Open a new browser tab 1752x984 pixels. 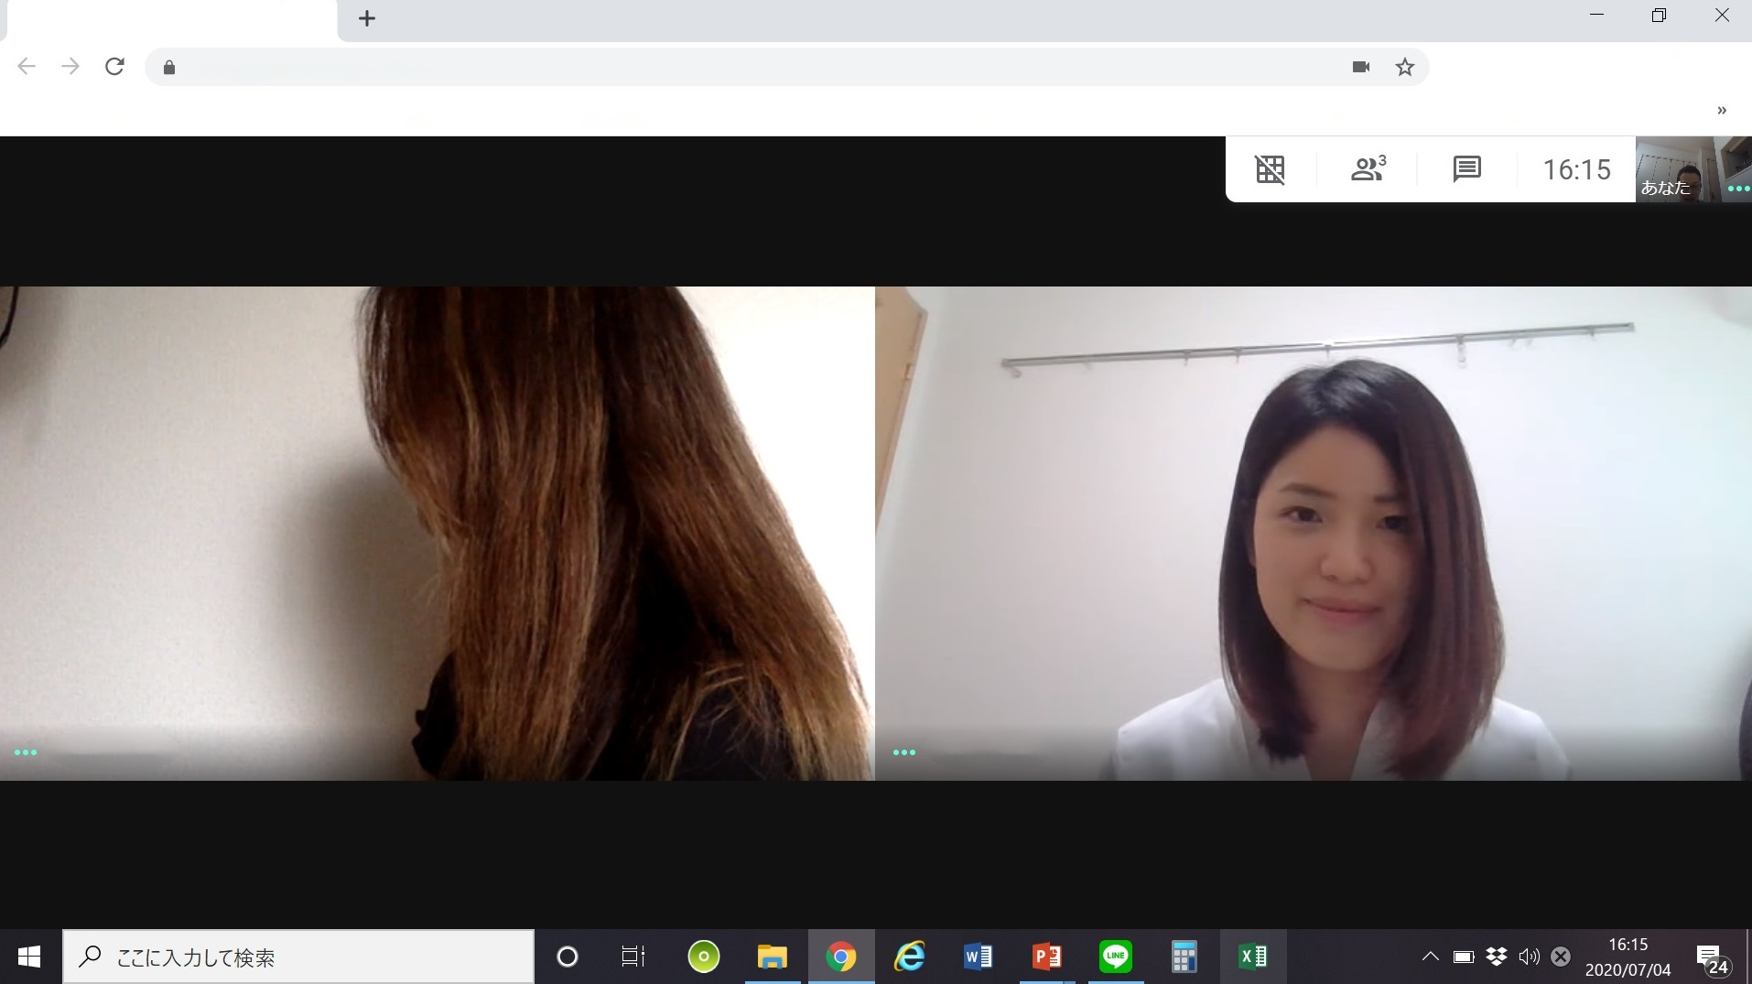(x=367, y=18)
